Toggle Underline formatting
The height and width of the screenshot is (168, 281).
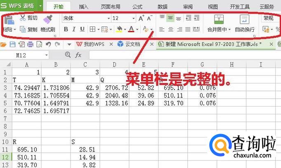(x=82, y=29)
